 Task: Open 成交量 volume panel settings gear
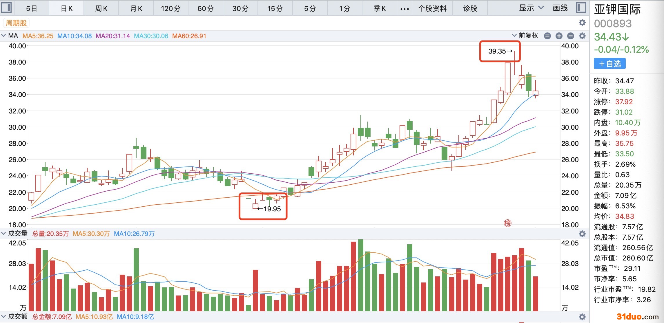(582, 234)
